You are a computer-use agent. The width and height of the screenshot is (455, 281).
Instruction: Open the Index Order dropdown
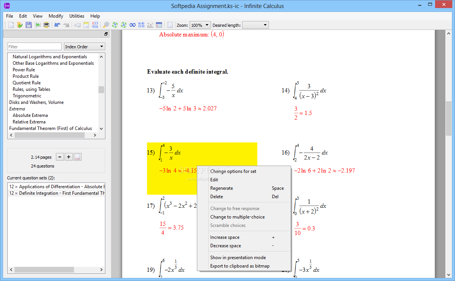(84, 46)
